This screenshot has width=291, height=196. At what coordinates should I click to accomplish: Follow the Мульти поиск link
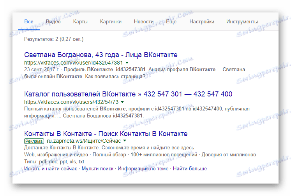point(97,168)
